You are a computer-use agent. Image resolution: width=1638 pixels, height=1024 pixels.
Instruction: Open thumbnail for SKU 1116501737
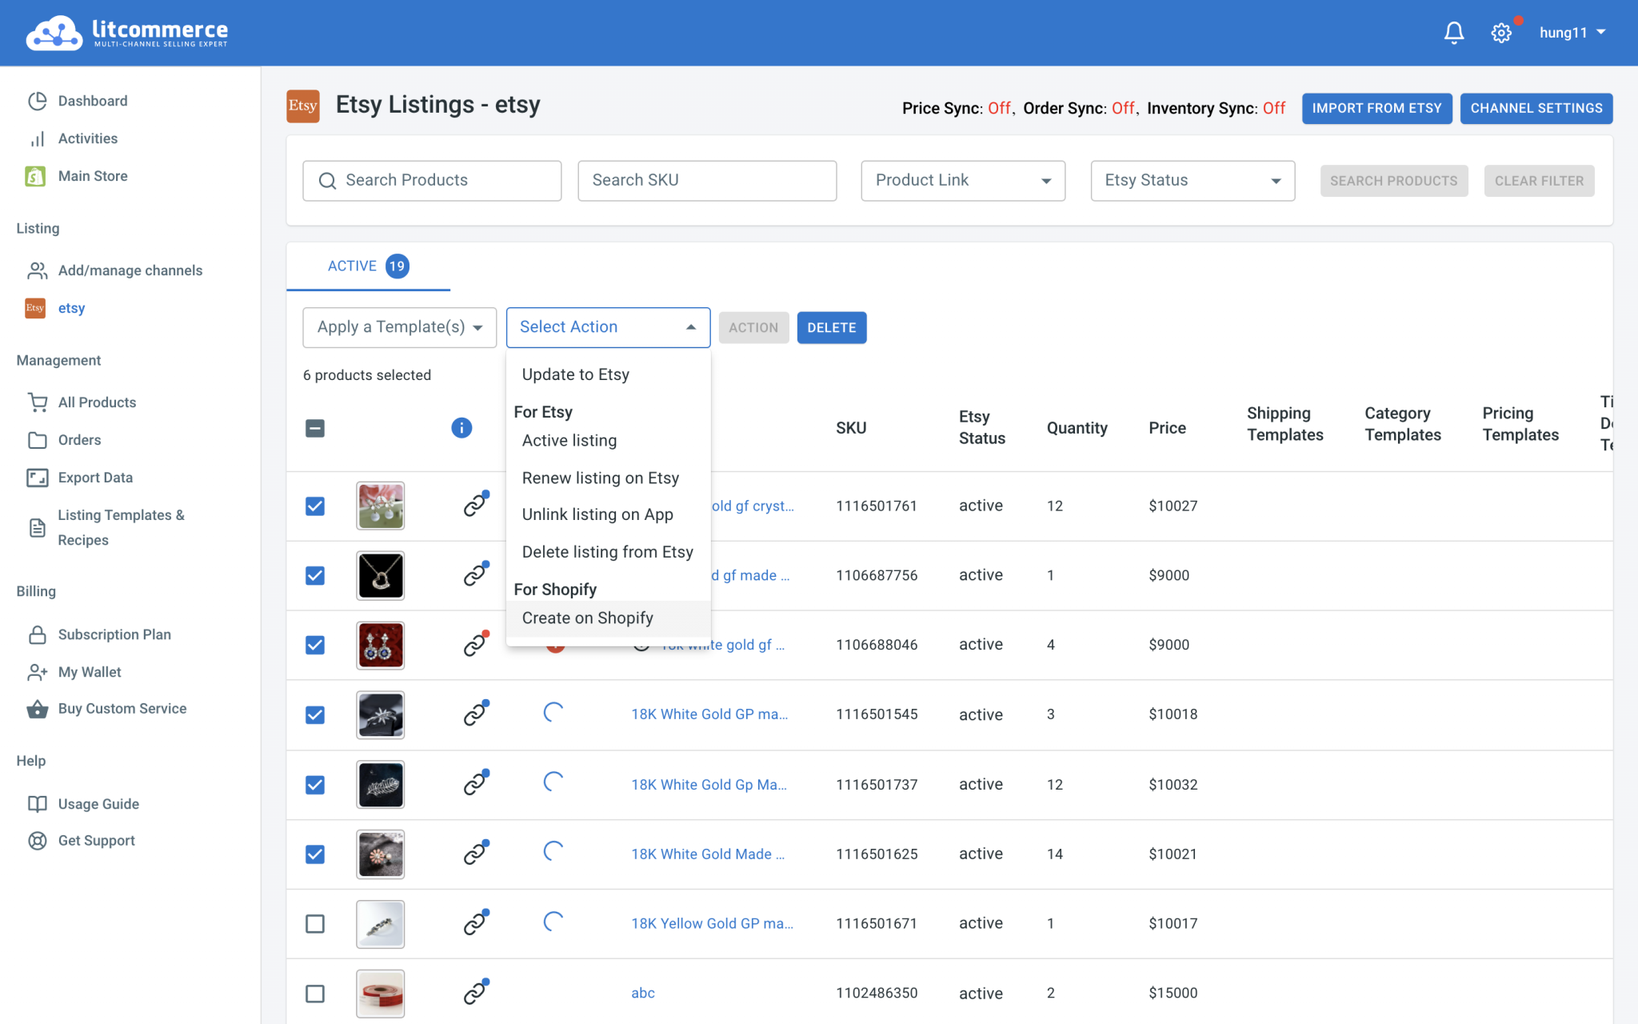(380, 784)
